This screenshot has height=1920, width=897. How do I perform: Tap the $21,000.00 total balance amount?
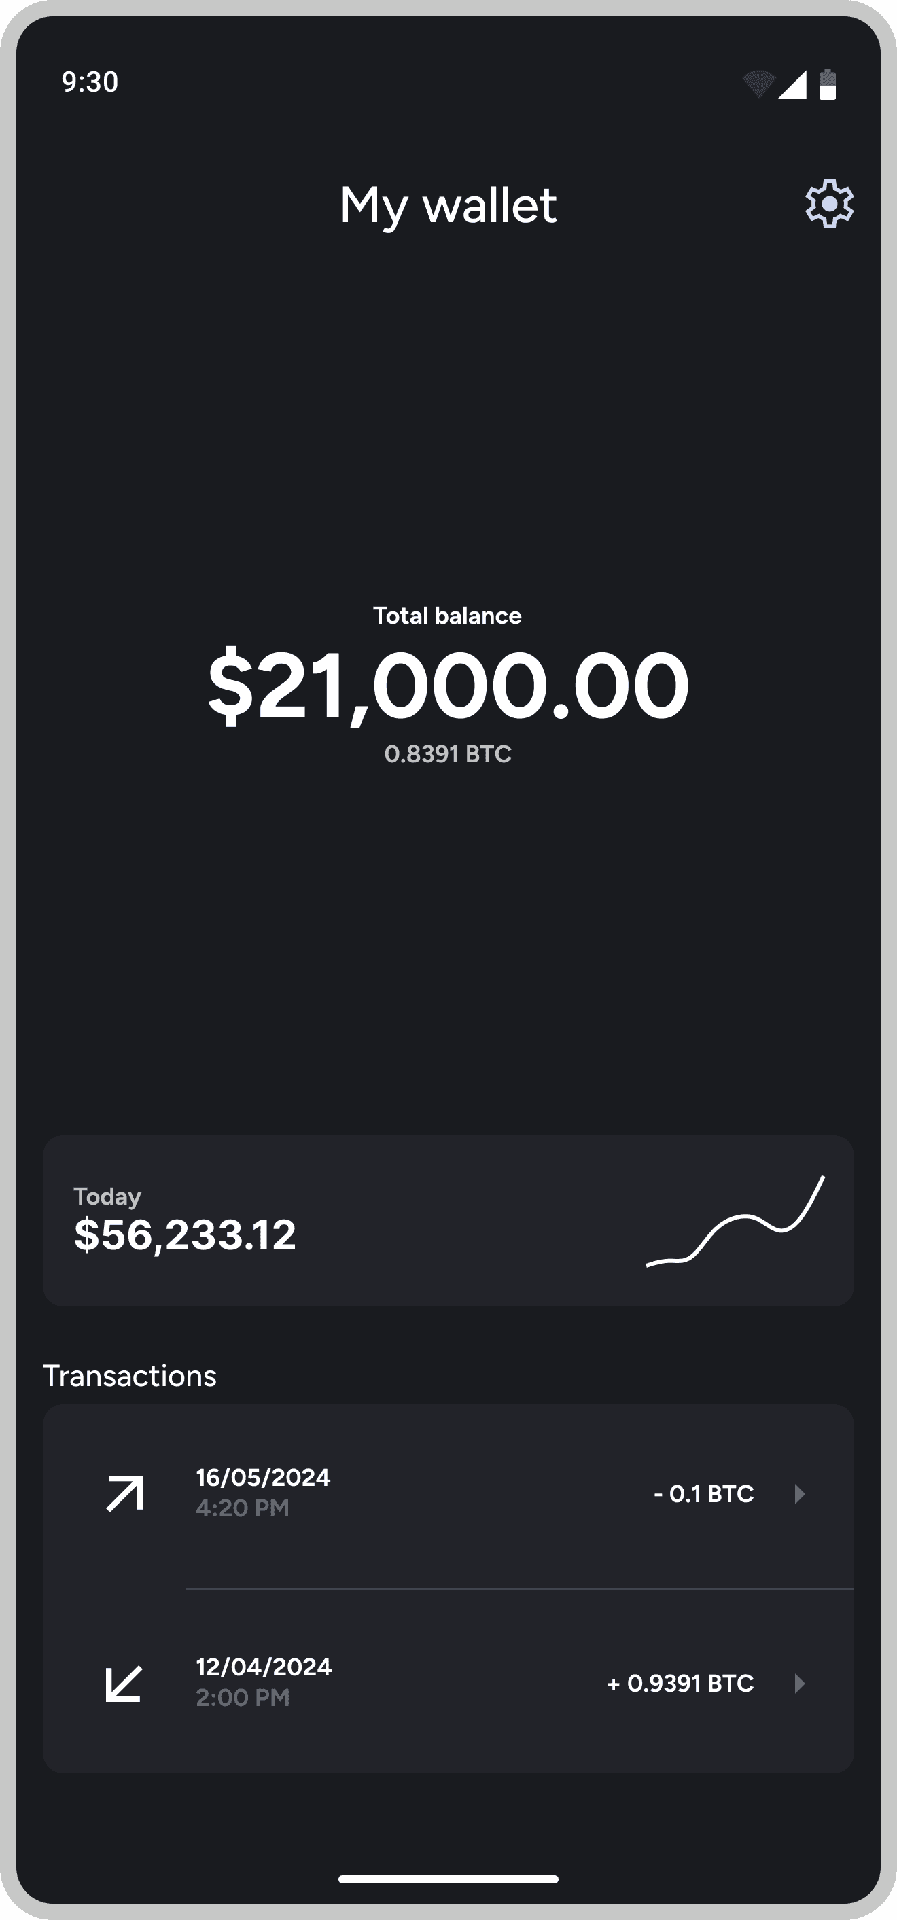tap(448, 685)
